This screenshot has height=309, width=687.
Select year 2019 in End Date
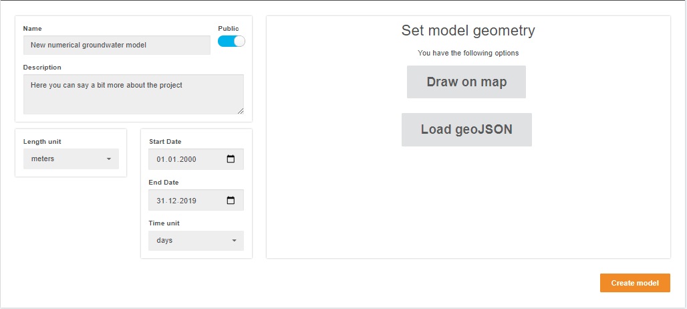pyautogui.click(x=188, y=201)
